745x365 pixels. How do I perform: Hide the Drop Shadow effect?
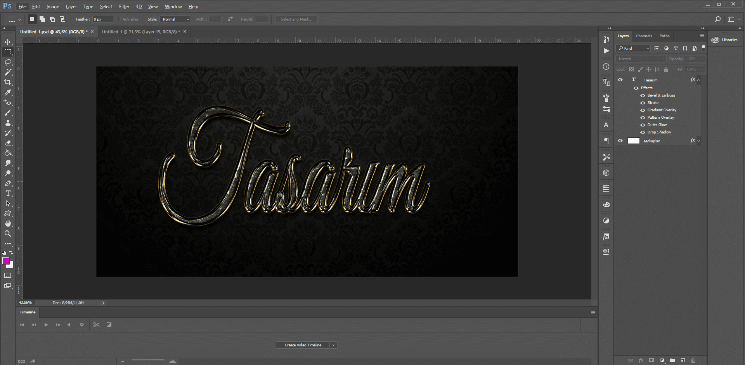pos(643,132)
